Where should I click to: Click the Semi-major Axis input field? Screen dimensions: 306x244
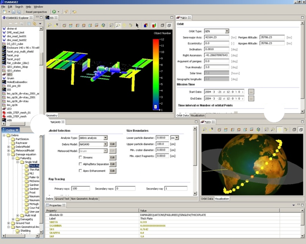point(217,37)
